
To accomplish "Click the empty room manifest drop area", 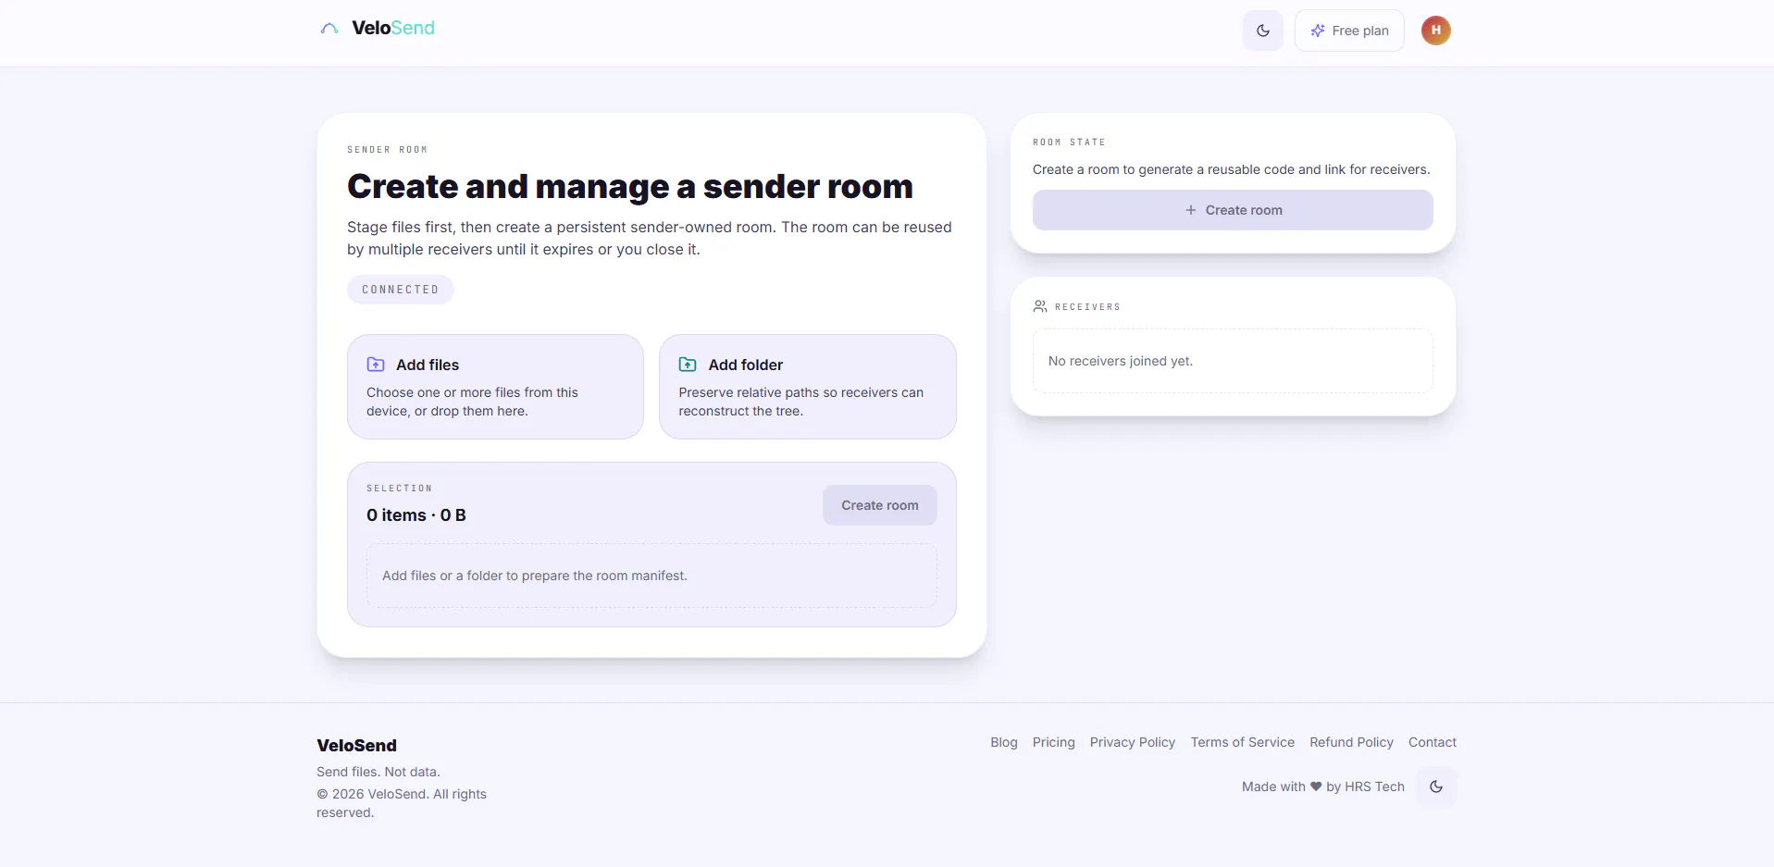I will tap(651, 576).
